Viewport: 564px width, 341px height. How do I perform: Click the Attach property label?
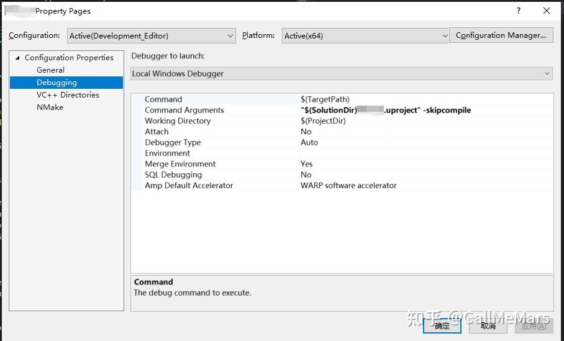157,132
